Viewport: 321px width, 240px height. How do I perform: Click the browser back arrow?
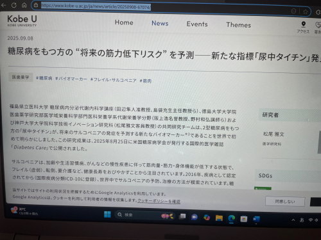coord(3,4)
